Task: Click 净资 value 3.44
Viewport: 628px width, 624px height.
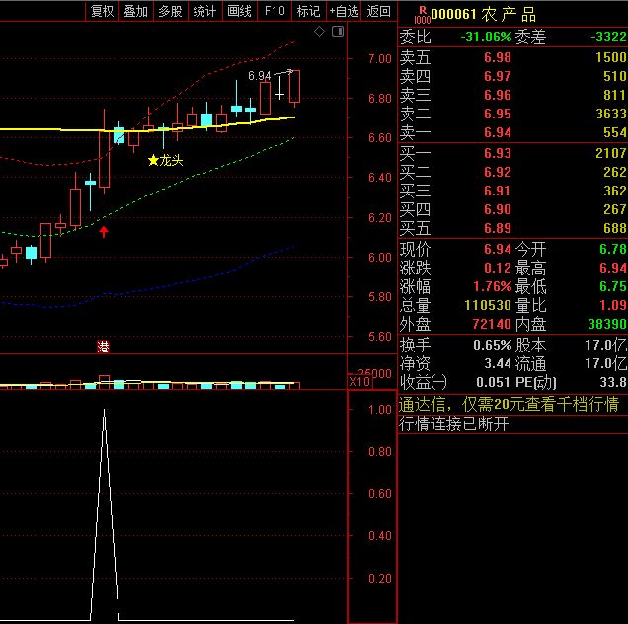Action: click(x=498, y=364)
